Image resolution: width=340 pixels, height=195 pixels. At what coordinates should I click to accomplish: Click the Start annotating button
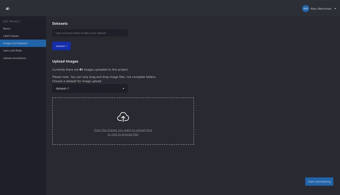point(319,182)
